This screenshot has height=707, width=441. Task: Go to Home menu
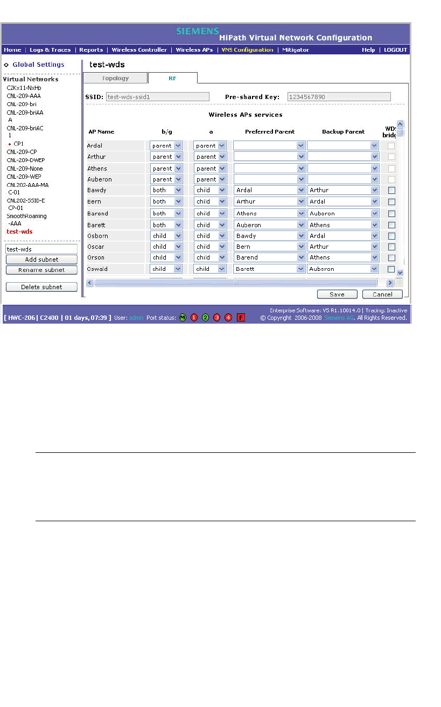(x=12, y=50)
